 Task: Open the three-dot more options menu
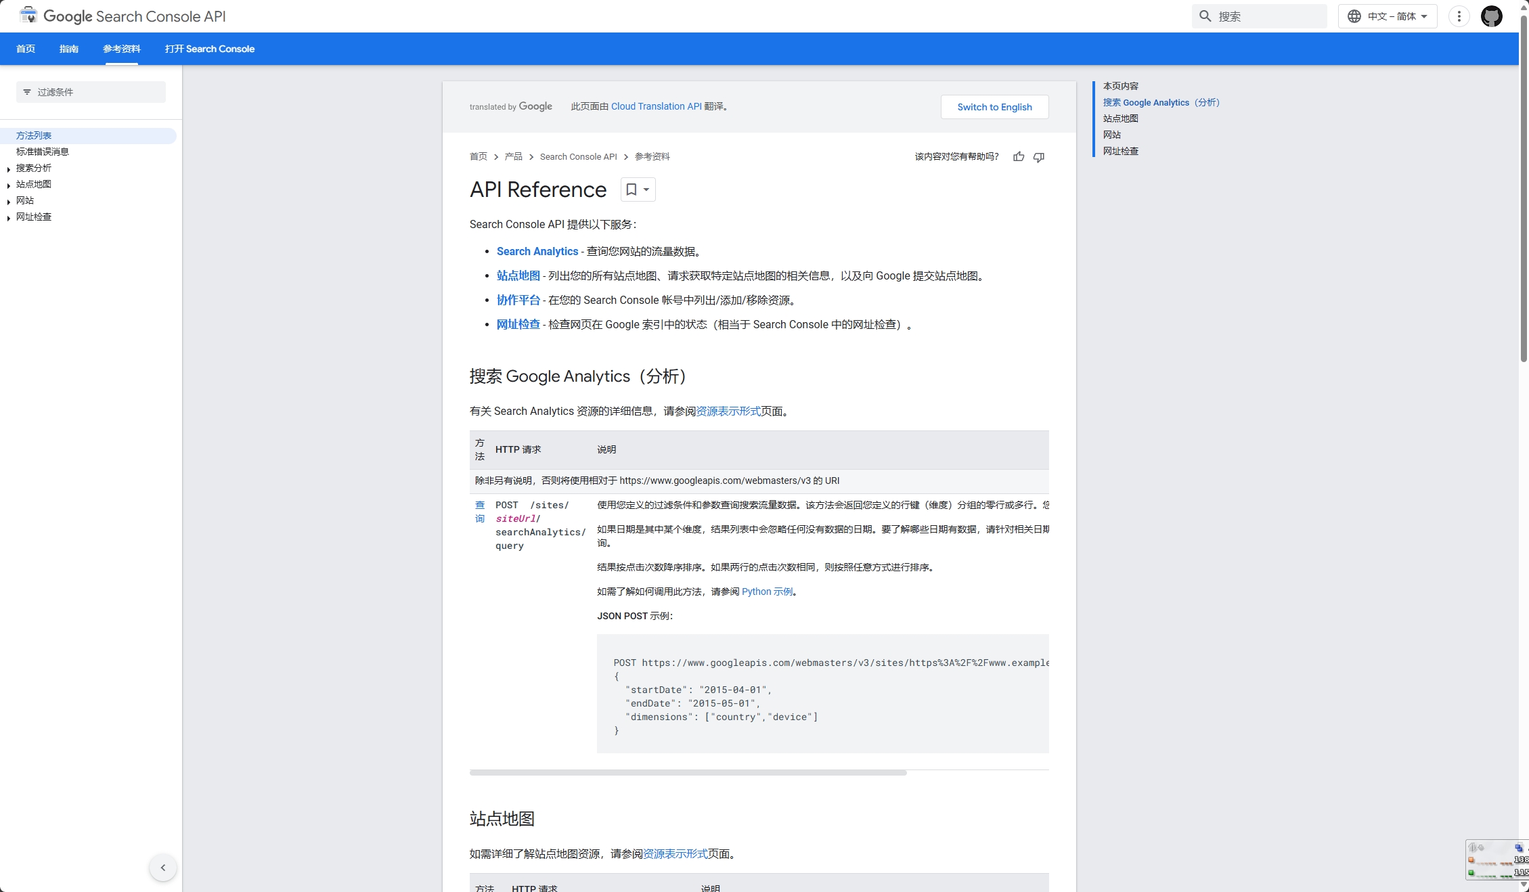tap(1459, 16)
